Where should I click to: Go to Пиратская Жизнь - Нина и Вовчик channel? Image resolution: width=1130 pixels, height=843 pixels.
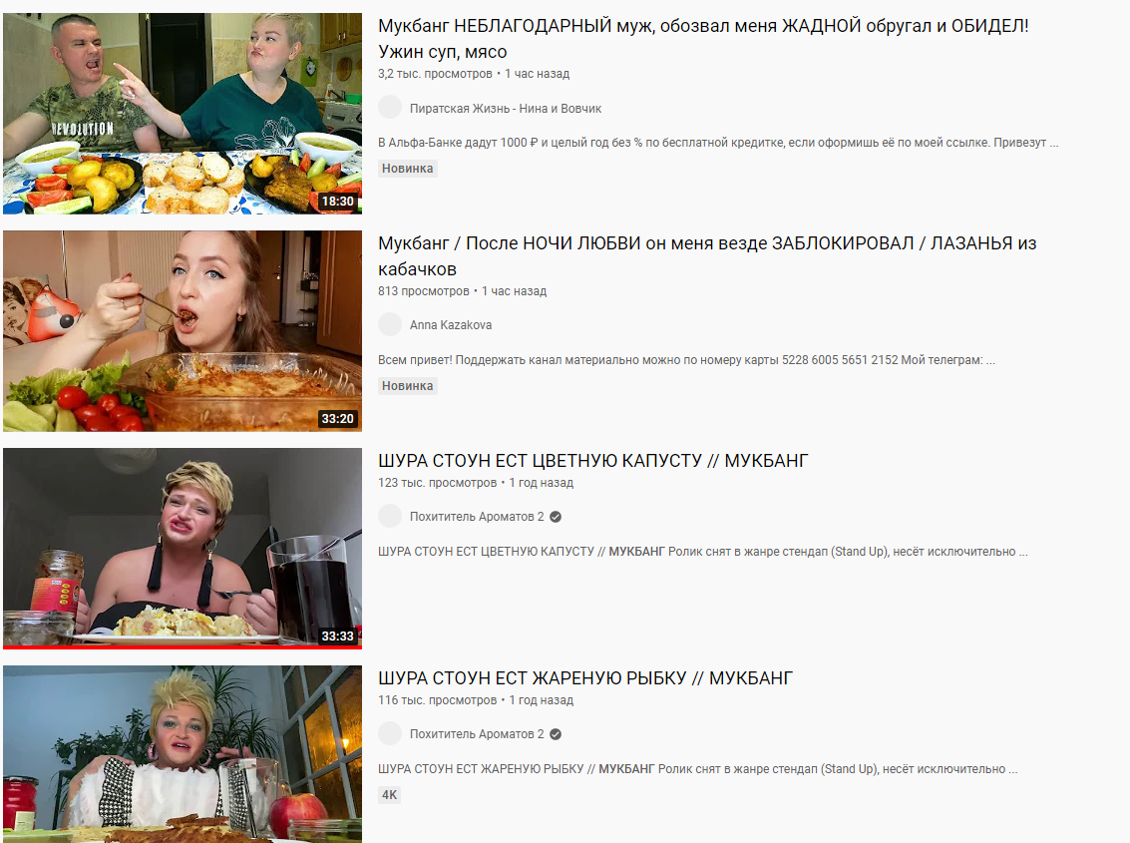(506, 108)
